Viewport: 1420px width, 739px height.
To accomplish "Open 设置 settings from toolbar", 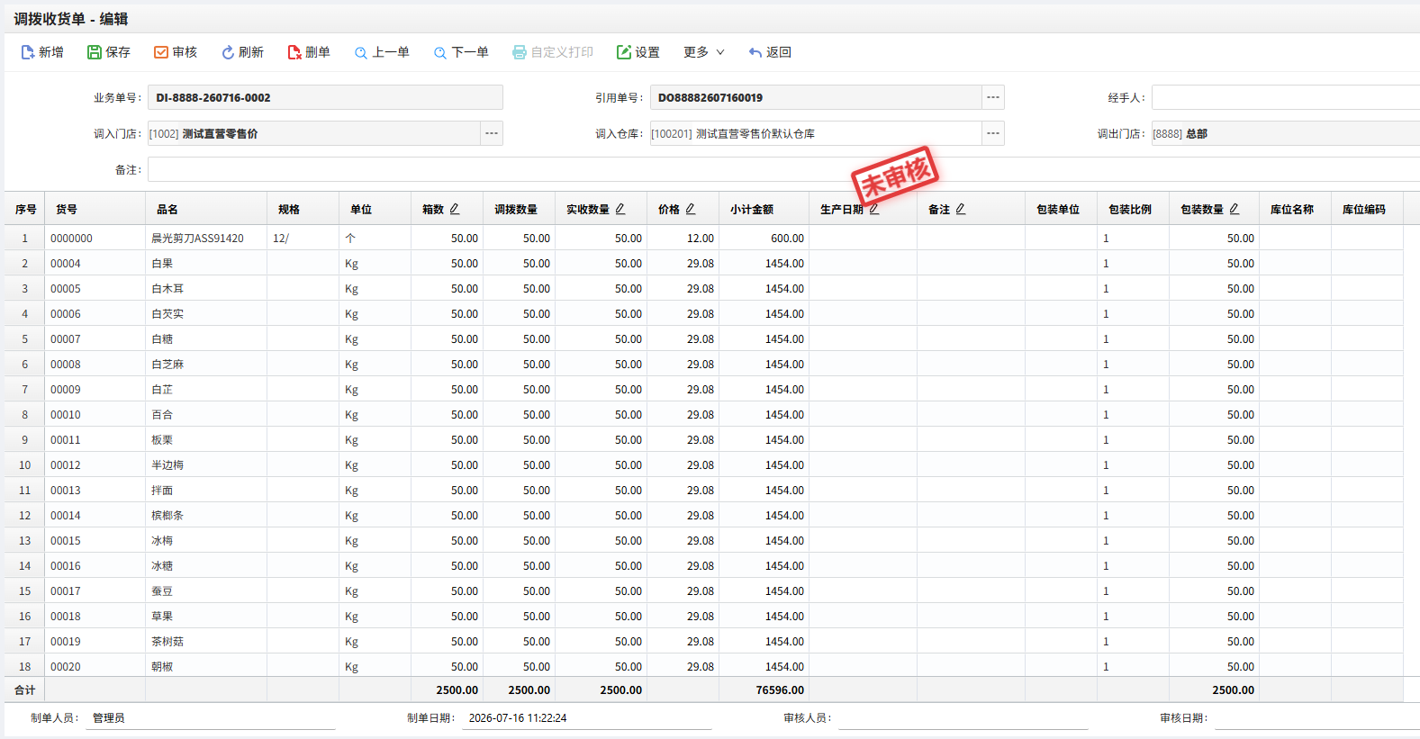I will [x=638, y=52].
